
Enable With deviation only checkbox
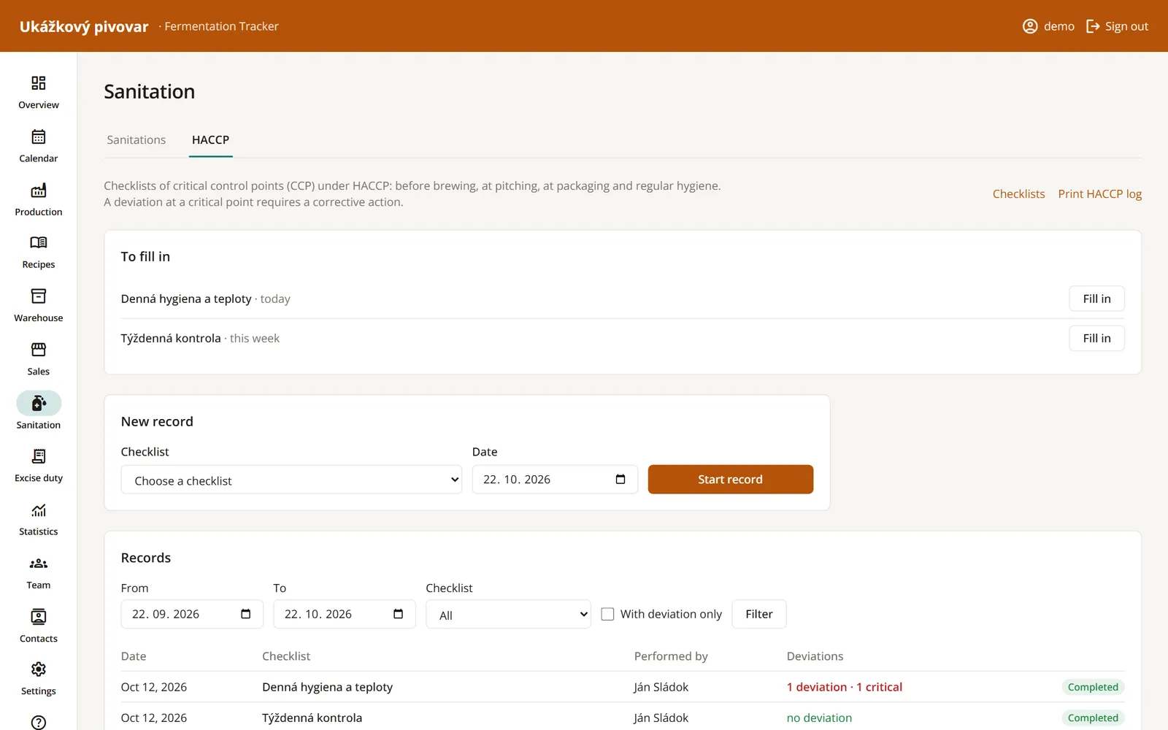click(x=607, y=614)
